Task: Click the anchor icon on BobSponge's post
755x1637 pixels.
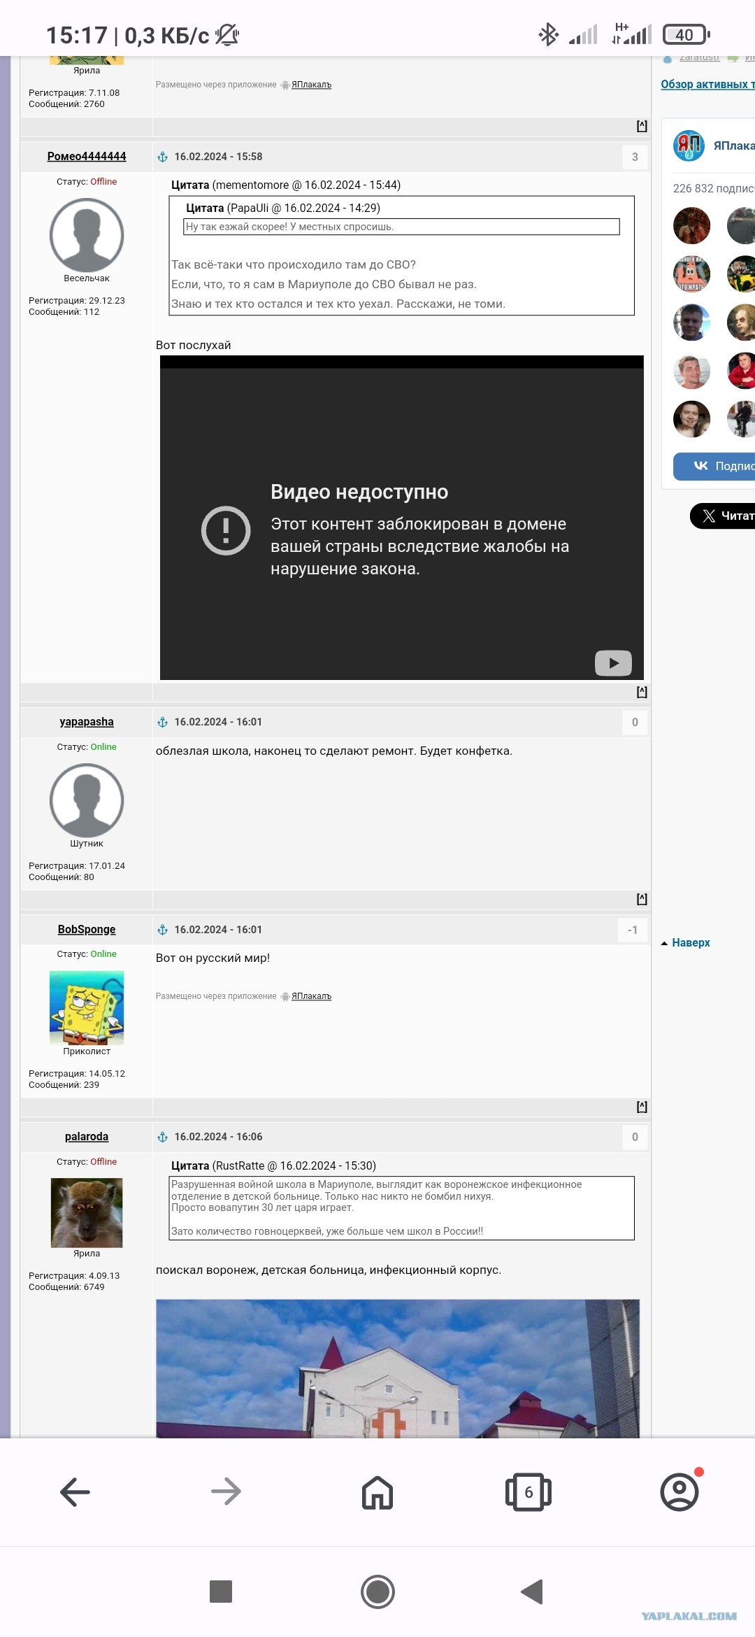Action: pos(163,930)
